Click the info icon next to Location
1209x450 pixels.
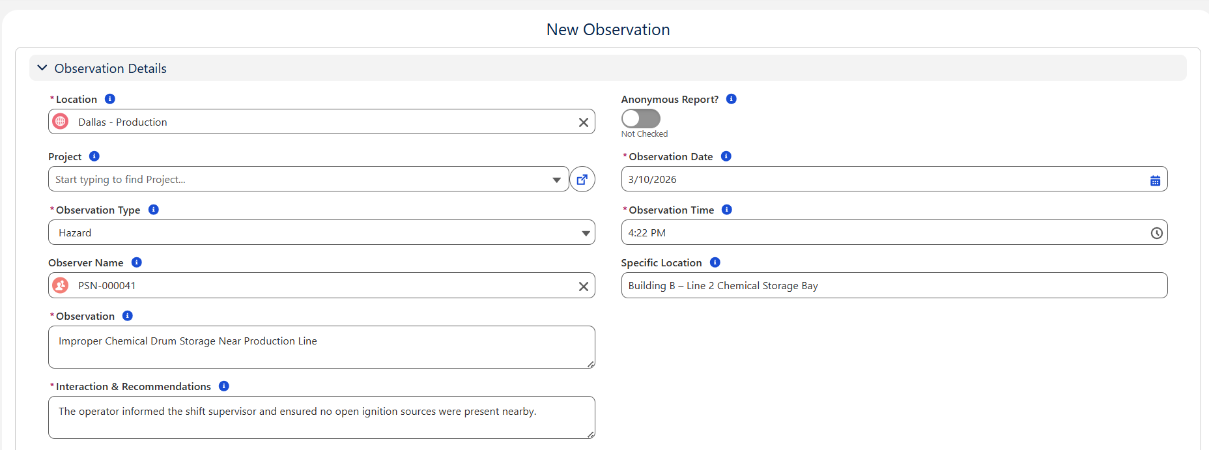coord(110,99)
